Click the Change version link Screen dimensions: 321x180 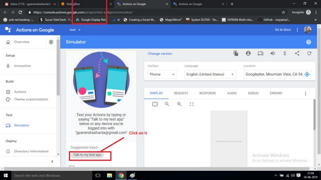[x=160, y=54]
